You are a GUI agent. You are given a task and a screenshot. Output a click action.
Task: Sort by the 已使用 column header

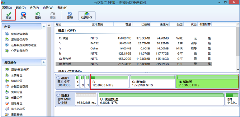(x=141, y=24)
